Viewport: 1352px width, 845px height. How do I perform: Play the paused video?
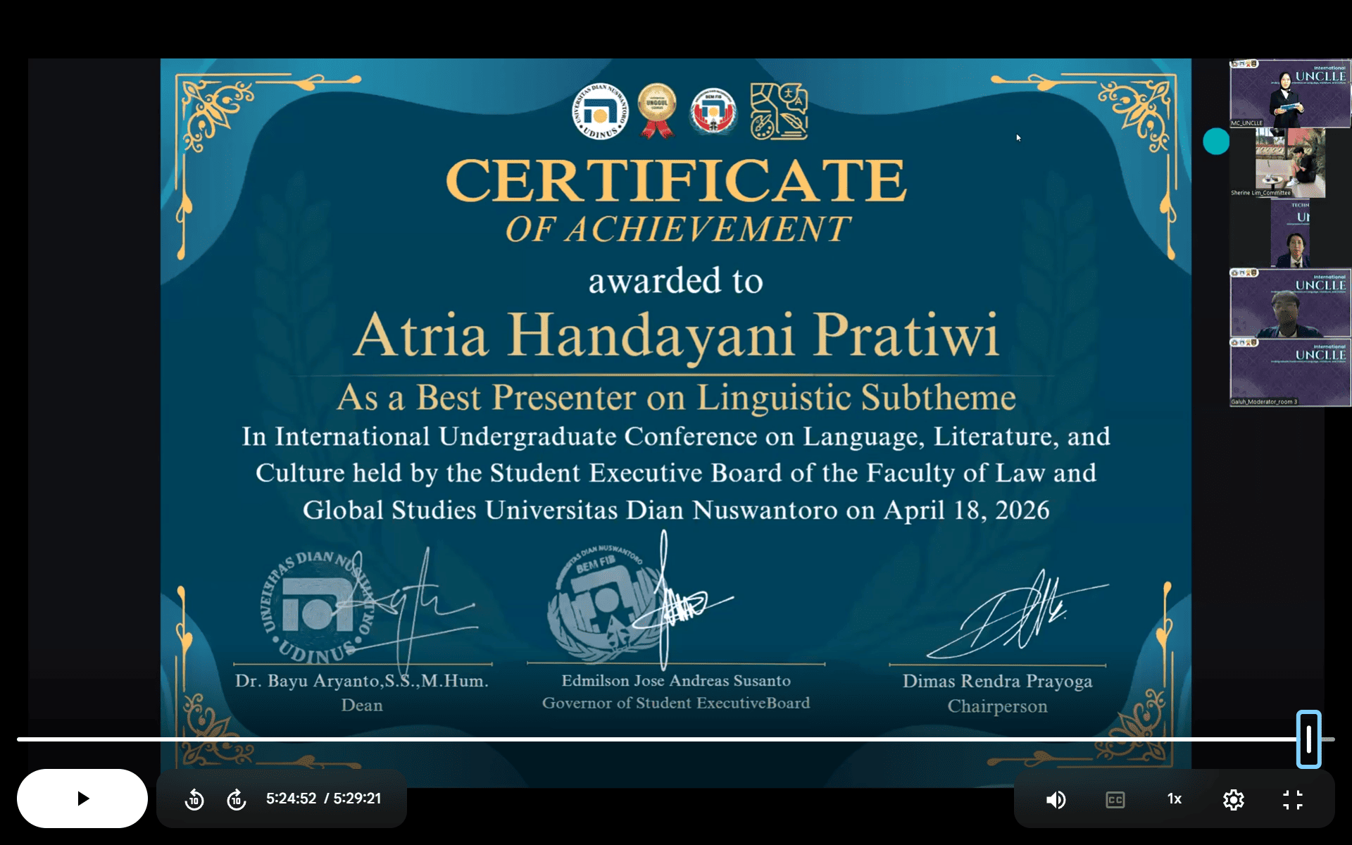tap(82, 798)
